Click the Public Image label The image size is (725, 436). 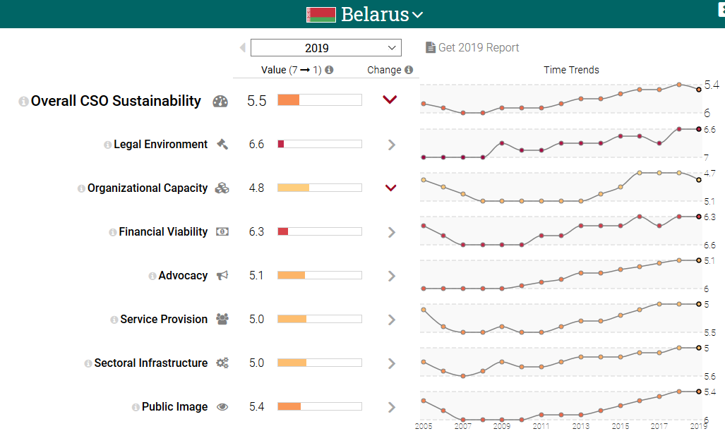174,406
